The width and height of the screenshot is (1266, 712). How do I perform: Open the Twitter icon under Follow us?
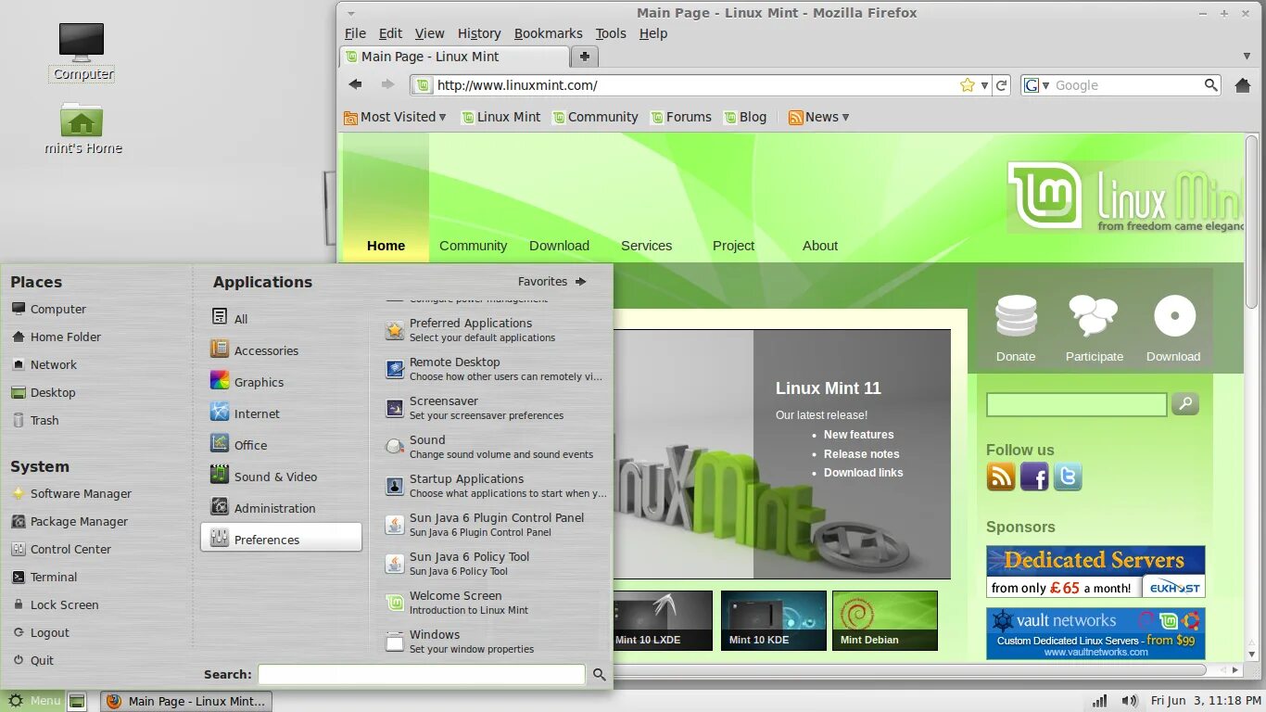(x=1068, y=477)
